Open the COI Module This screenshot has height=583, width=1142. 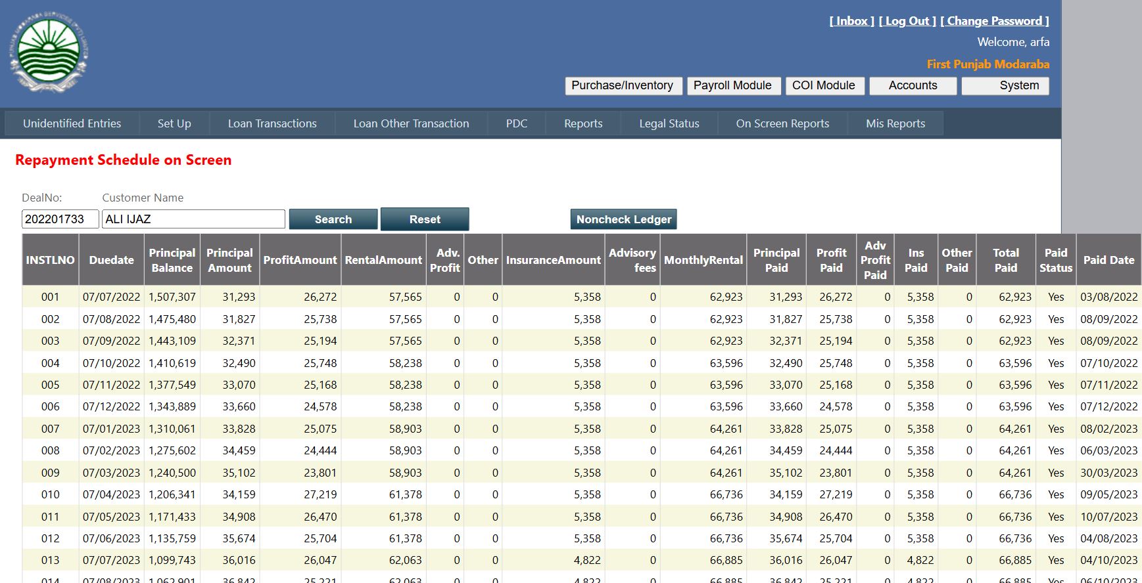click(824, 86)
